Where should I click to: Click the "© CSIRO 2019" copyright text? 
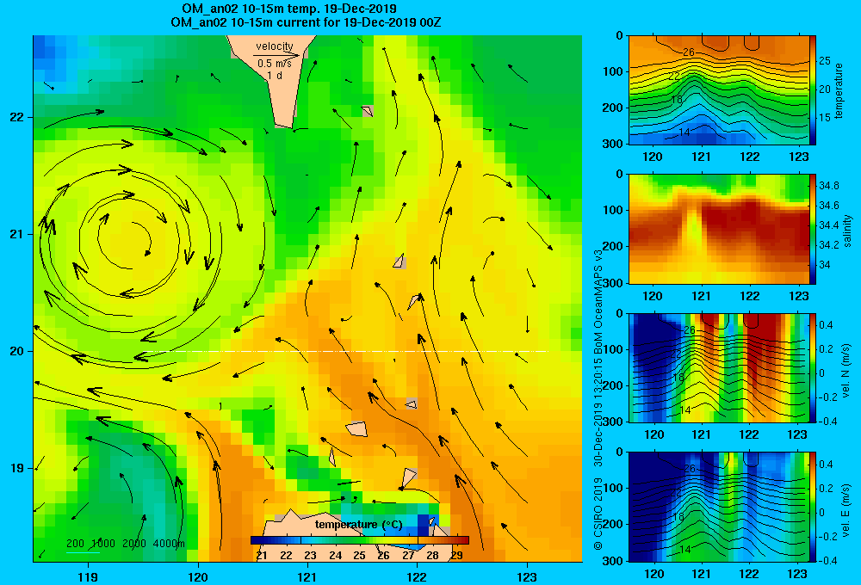pos(598,514)
